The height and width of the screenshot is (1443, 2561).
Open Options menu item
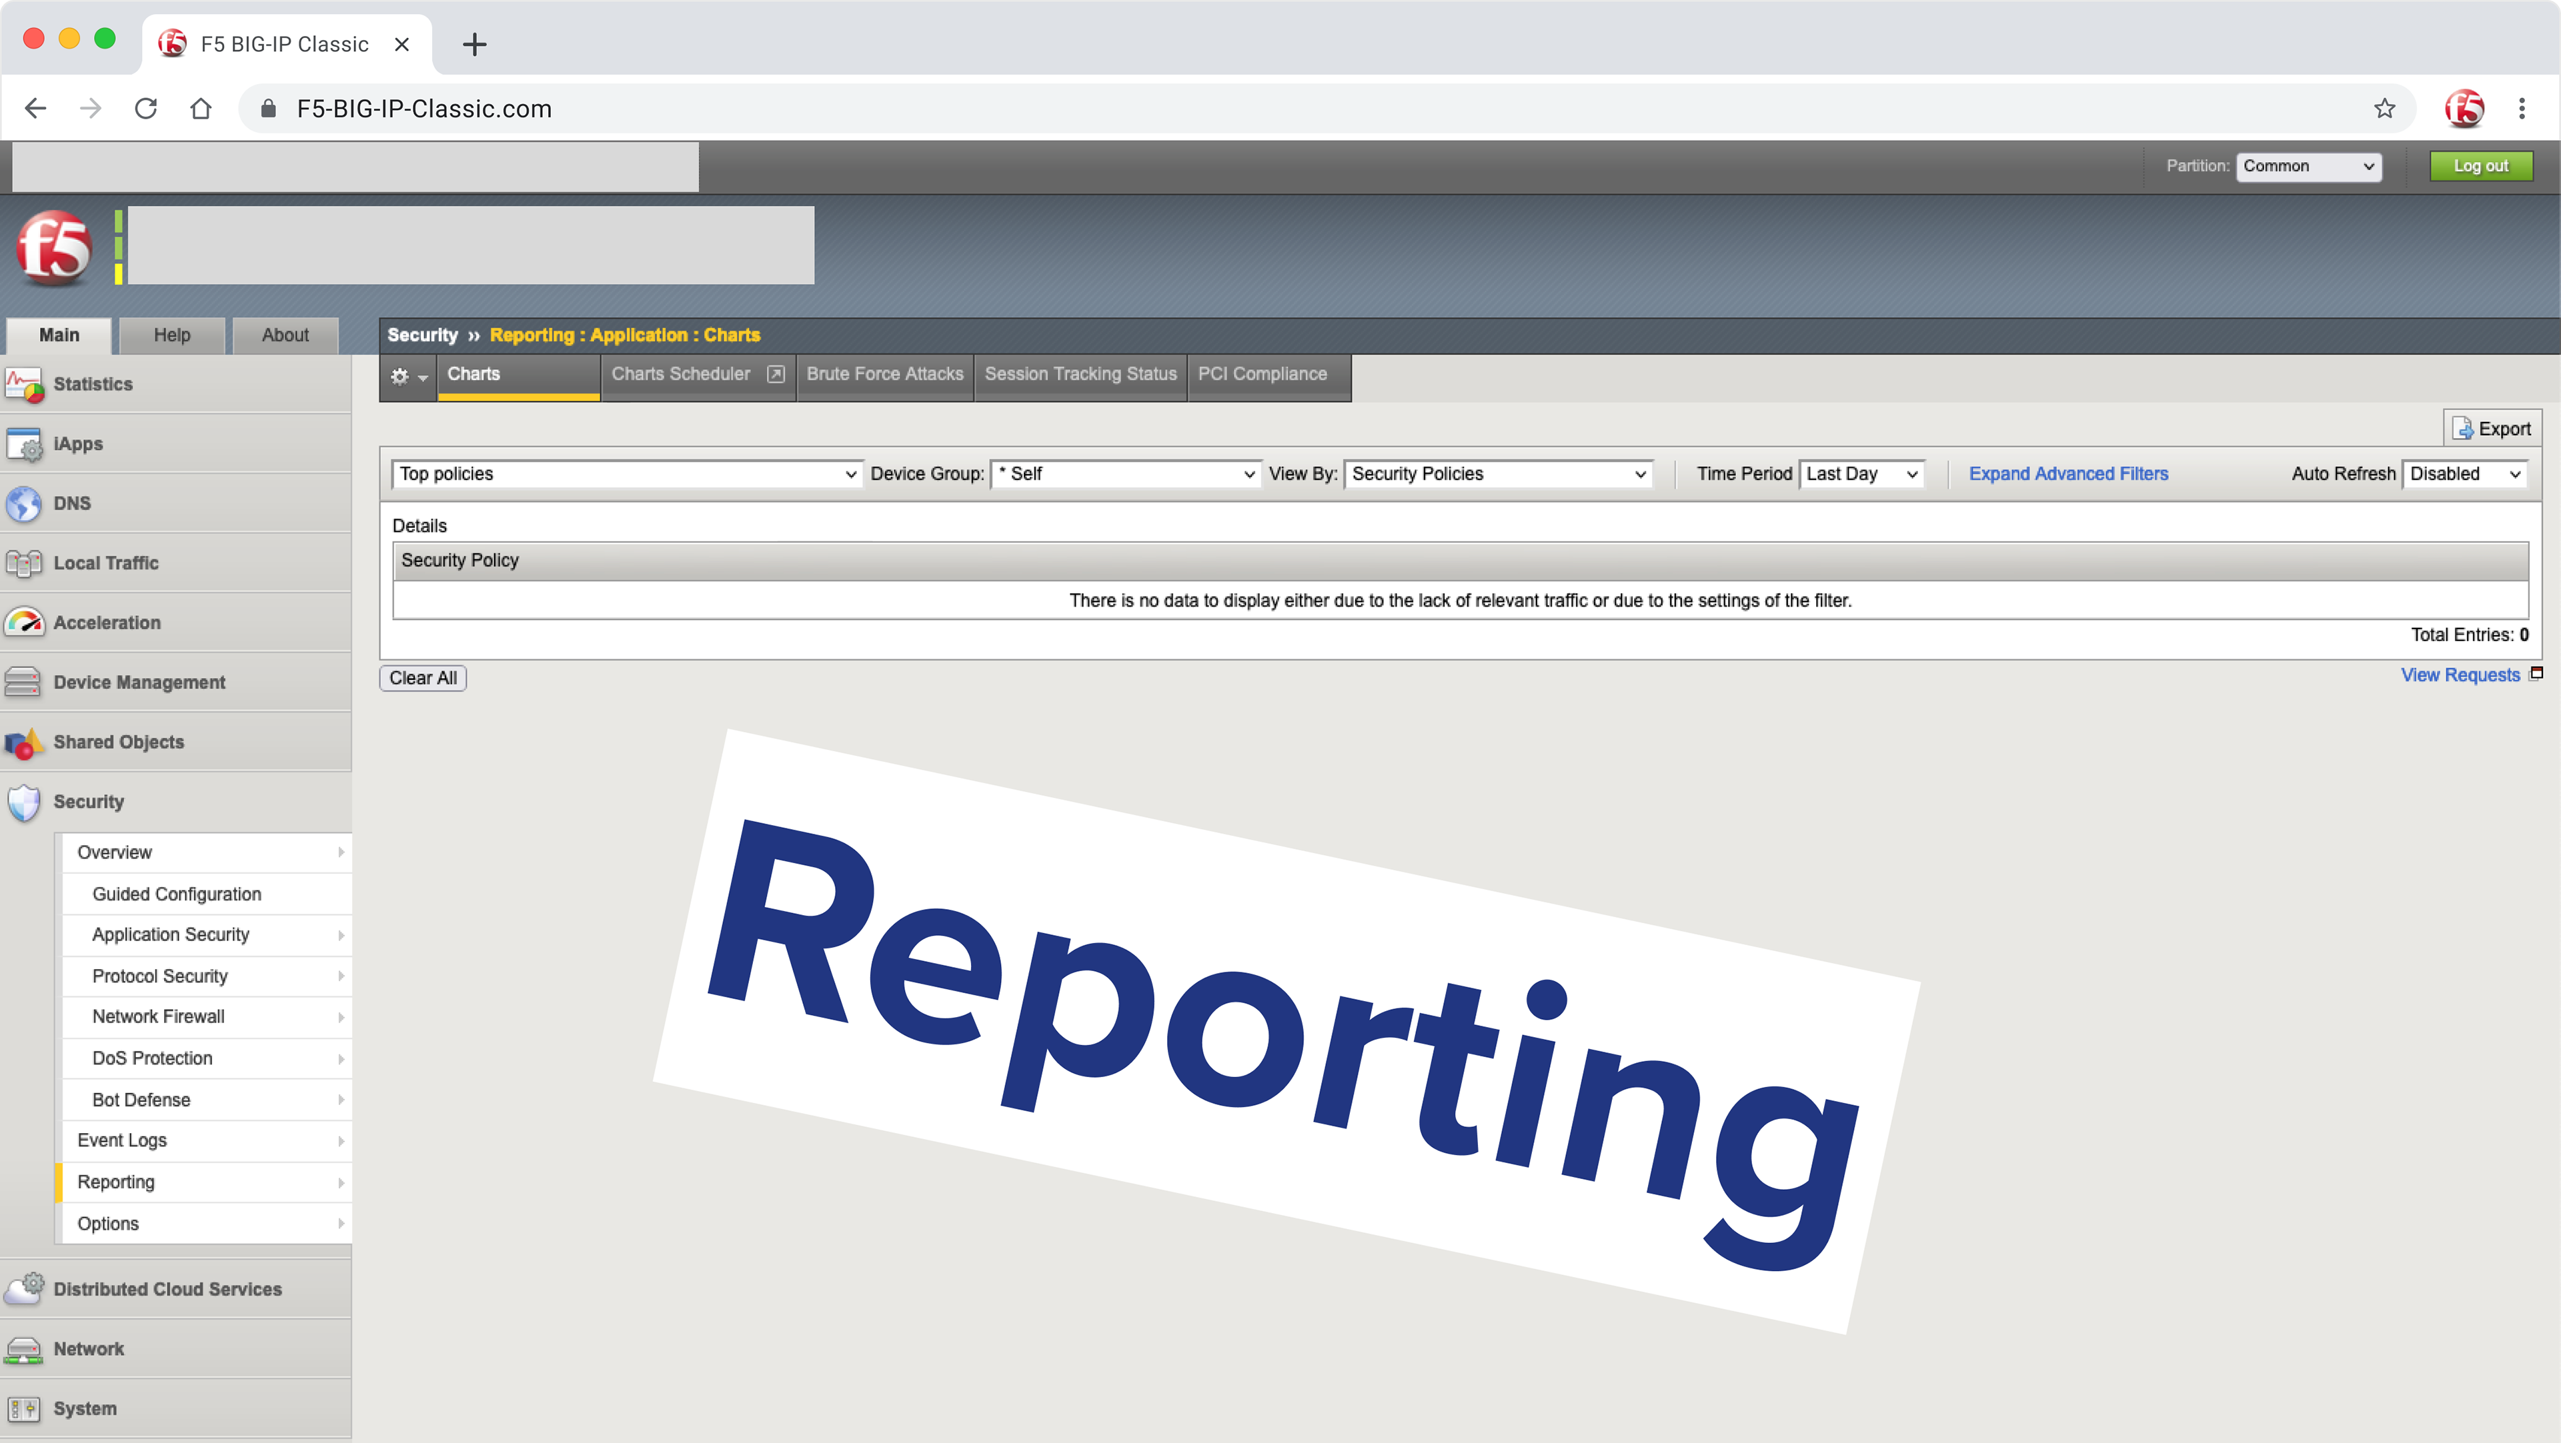207,1223
